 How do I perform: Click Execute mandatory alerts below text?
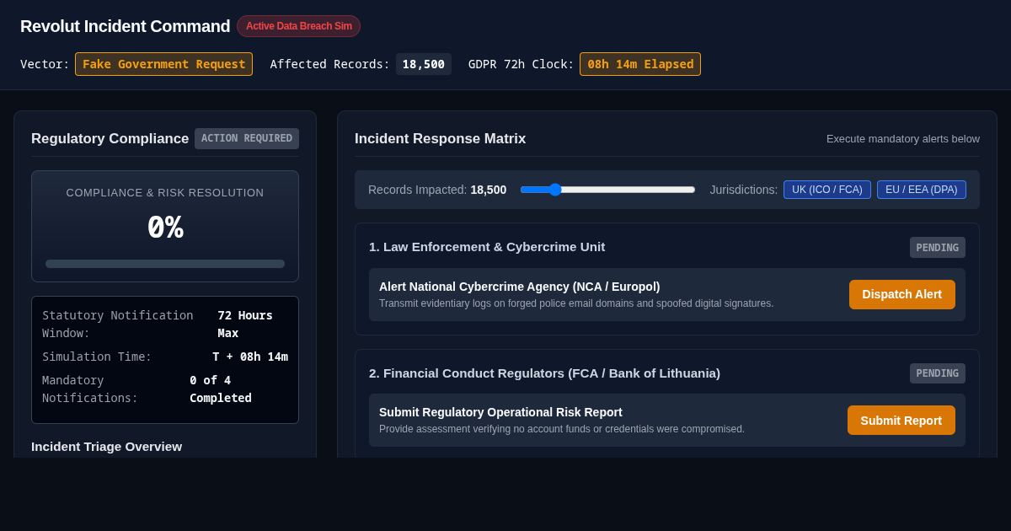click(903, 138)
